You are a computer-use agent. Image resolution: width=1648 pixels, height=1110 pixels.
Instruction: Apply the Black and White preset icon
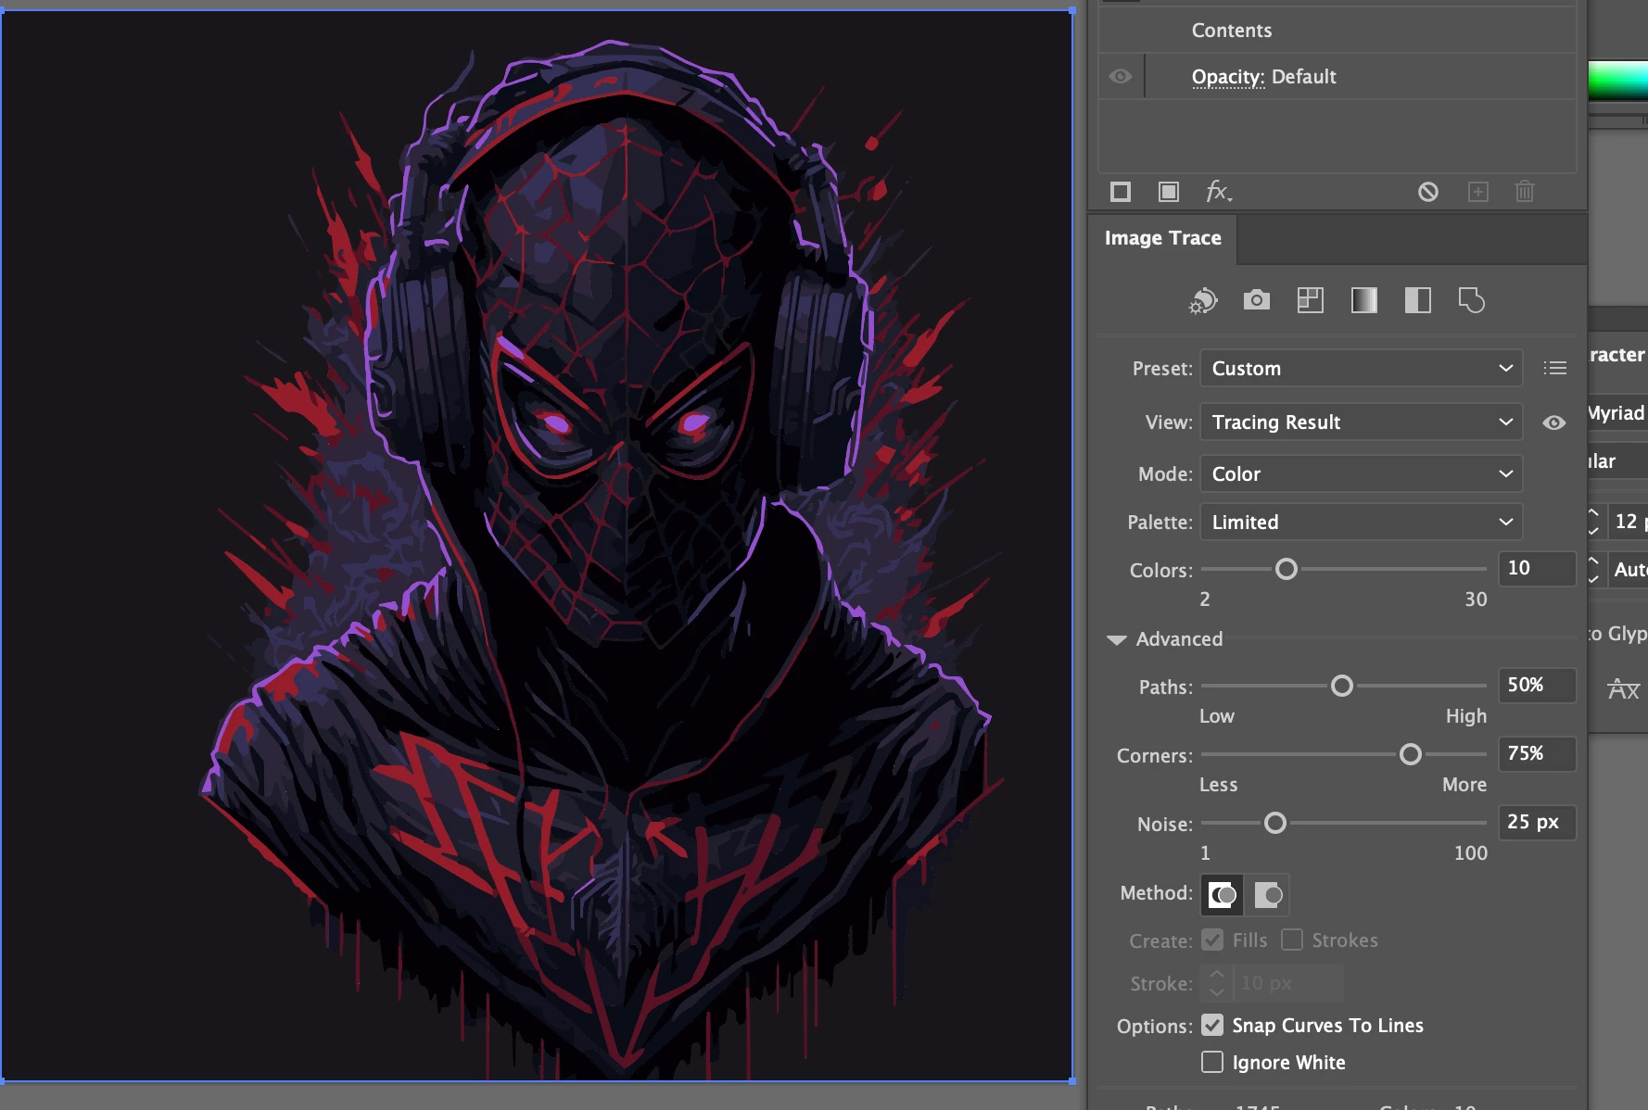pos(1418,300)
